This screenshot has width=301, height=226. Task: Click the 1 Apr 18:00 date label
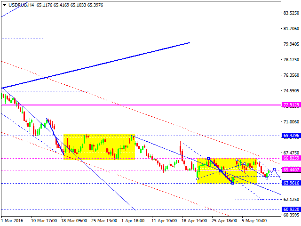click(x=133, y=221)
